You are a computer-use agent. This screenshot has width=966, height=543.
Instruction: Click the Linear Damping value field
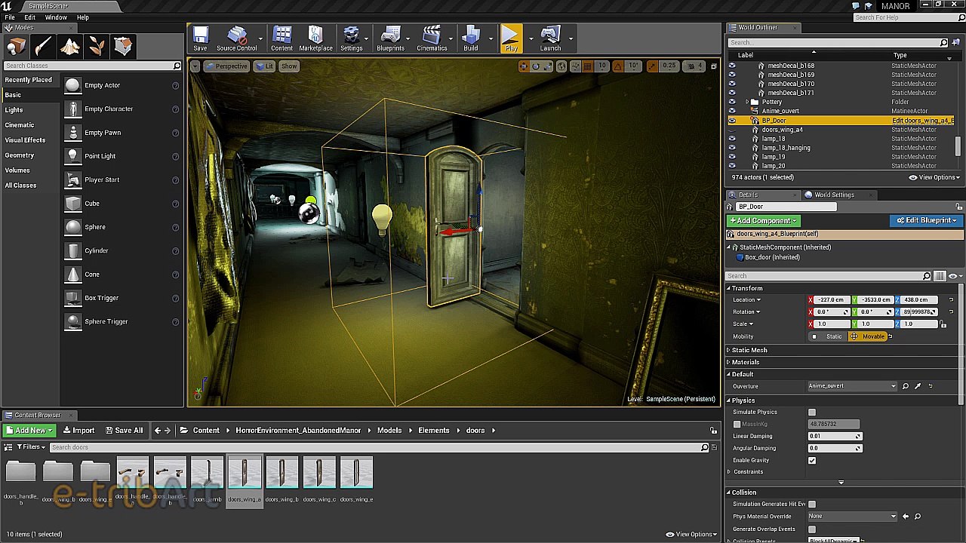point(835,436)
